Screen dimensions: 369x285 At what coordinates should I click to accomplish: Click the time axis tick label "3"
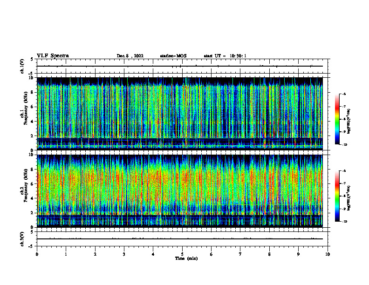coord(124,254)
